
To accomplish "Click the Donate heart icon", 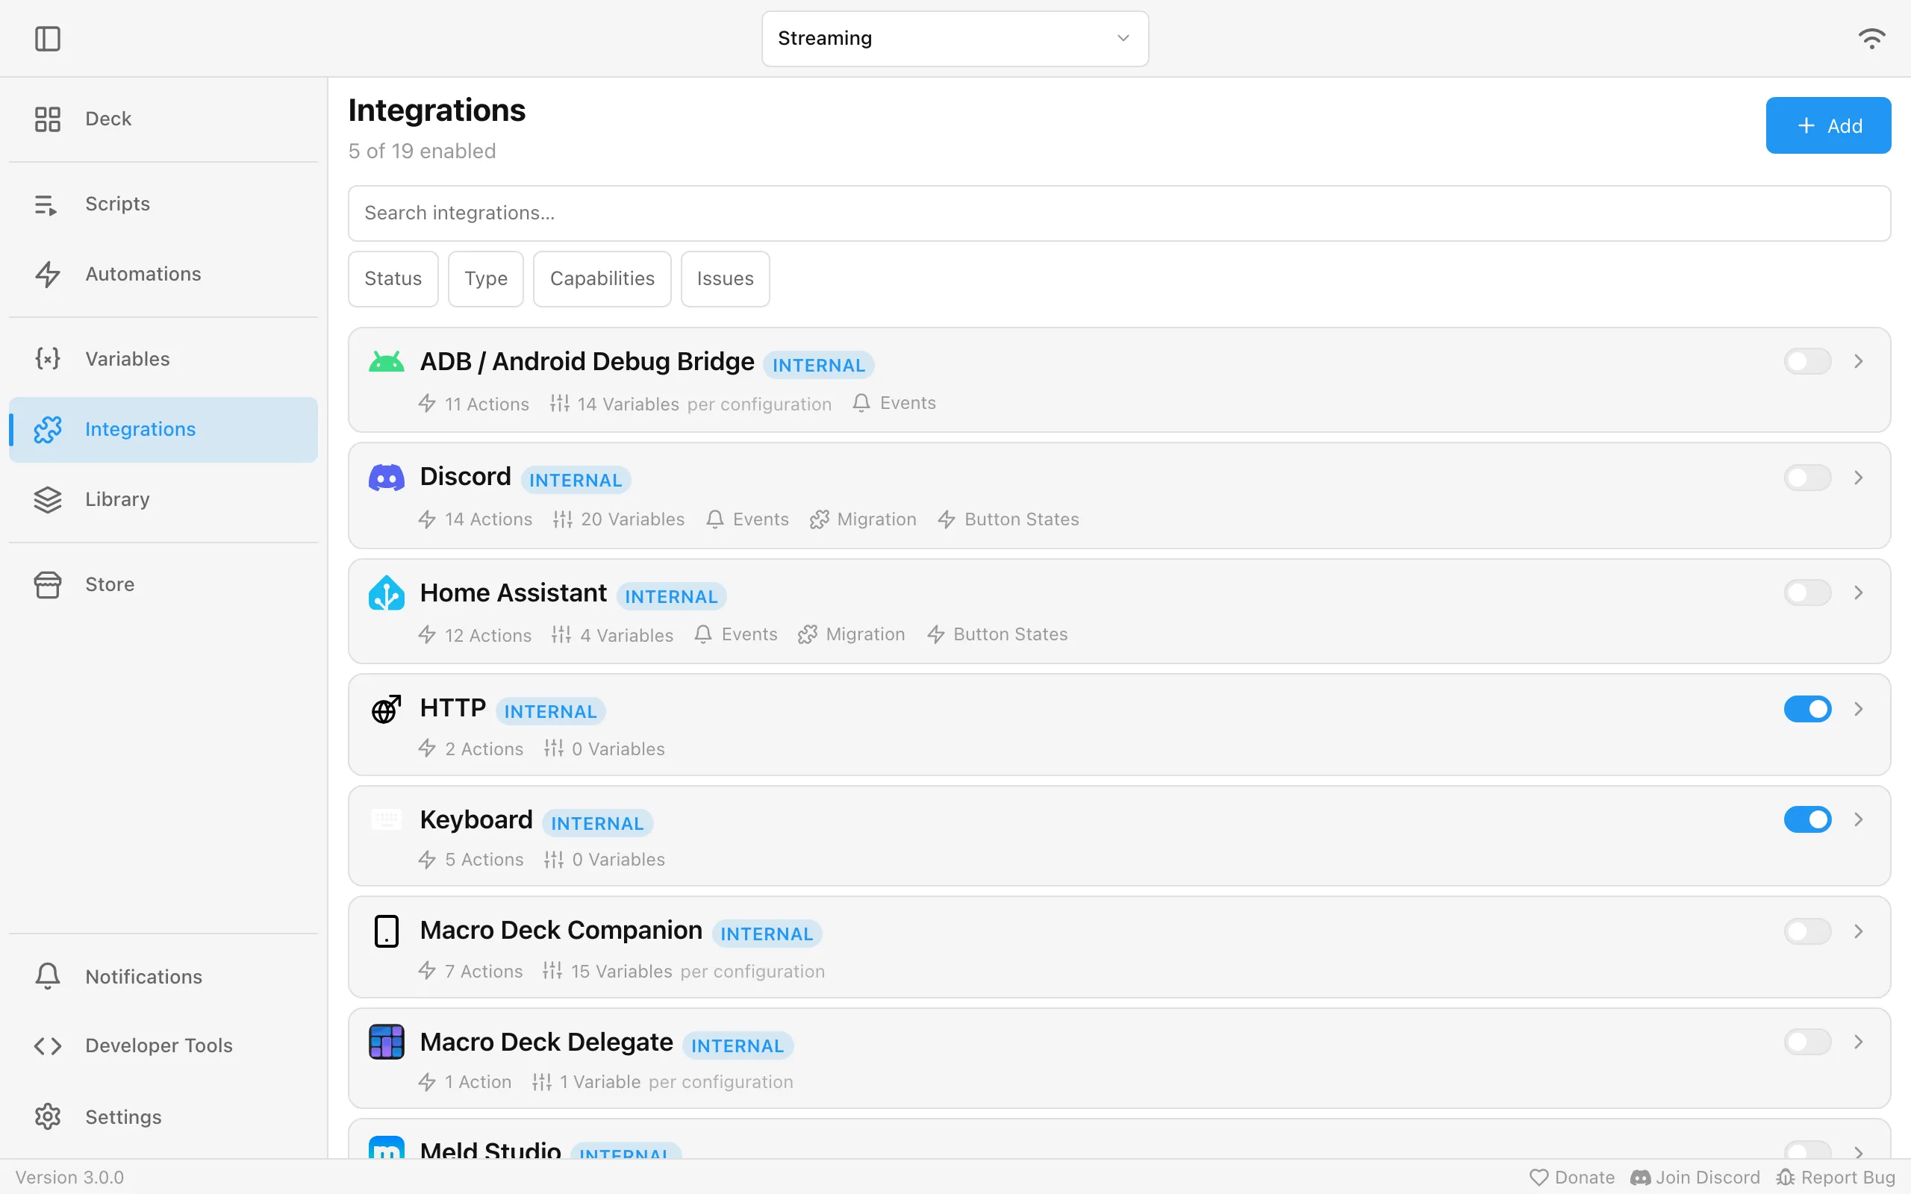I will click(x=1539, y=1178).
